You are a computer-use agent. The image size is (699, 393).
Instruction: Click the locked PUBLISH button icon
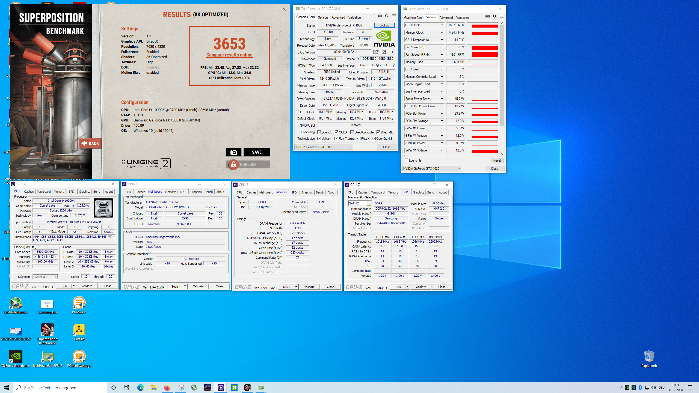pos(233,164)
